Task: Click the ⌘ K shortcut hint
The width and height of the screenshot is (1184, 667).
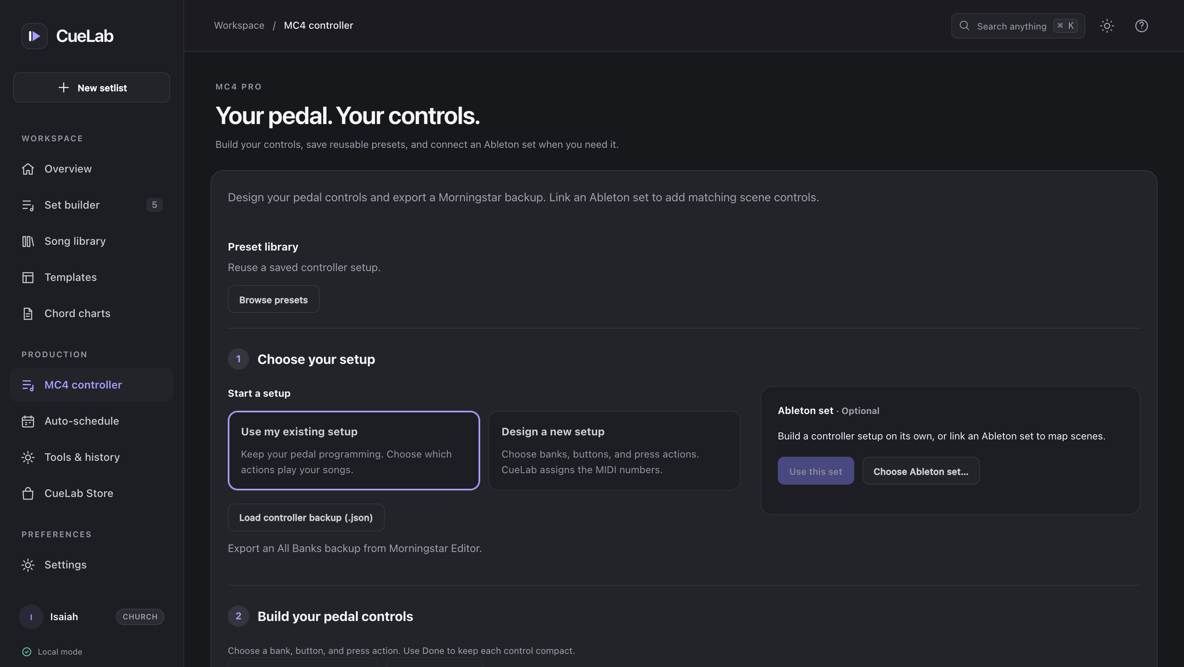Action: point(1066,26)
